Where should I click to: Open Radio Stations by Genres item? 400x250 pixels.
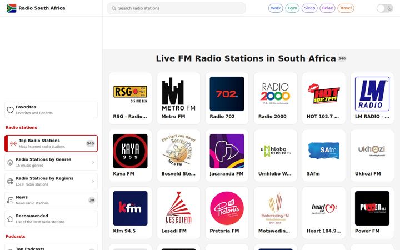pyautogui.click(x=51, y=162)
